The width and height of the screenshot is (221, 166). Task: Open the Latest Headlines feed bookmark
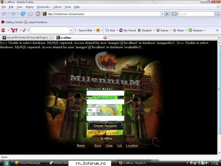click(36, 22)
